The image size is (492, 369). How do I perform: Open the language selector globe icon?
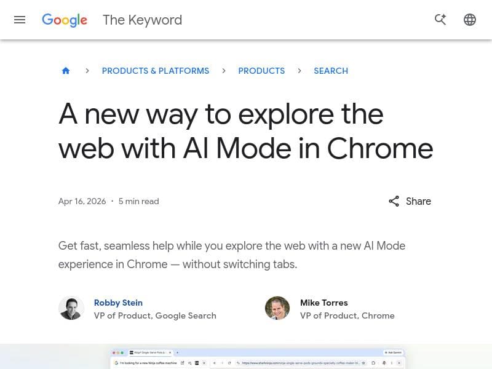470,20
